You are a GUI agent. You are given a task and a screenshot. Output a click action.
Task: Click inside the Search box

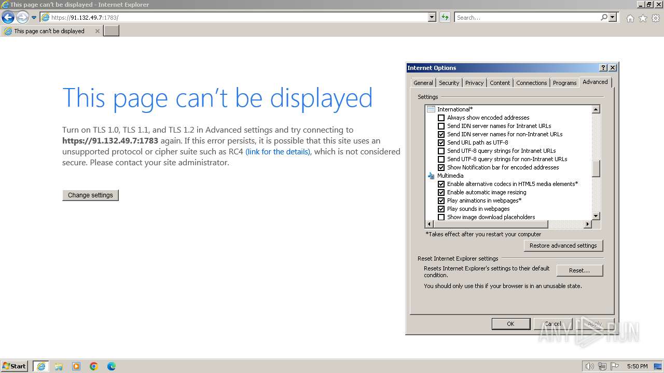point(527,18)
